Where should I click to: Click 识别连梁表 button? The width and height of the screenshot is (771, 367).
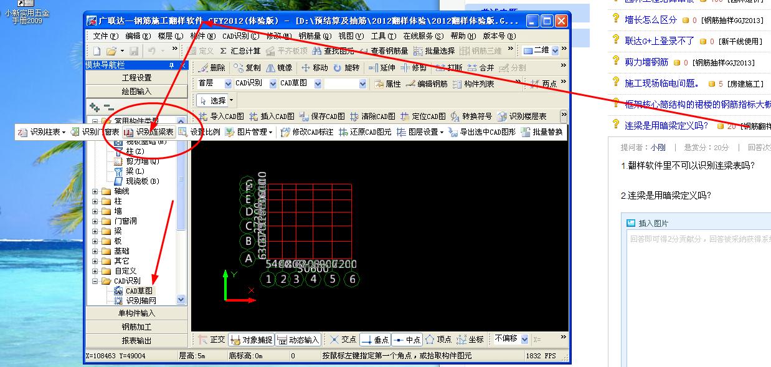point(149,132)
